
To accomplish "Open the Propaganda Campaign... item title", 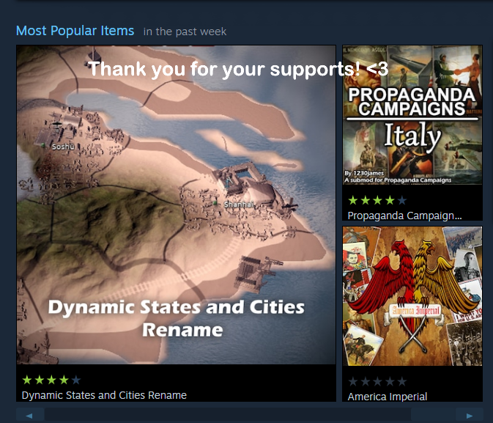I will pyautogui.click(x=404, y=216).
